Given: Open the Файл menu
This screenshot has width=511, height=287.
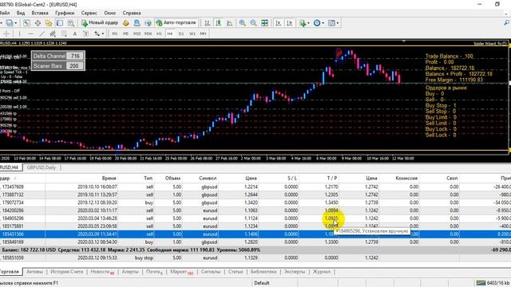Looking at the screenshot, I should pyautogui.click(x=4, y=13).
